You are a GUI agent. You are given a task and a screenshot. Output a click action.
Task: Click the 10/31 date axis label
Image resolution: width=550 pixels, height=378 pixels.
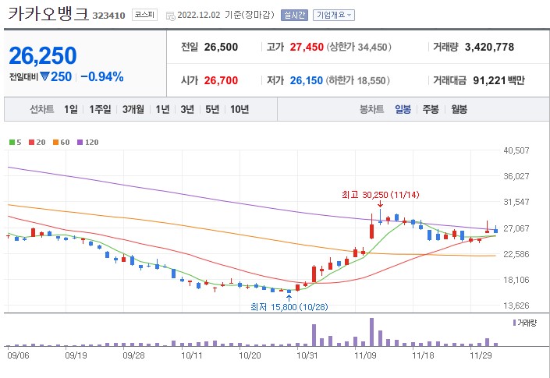[307, 355]
